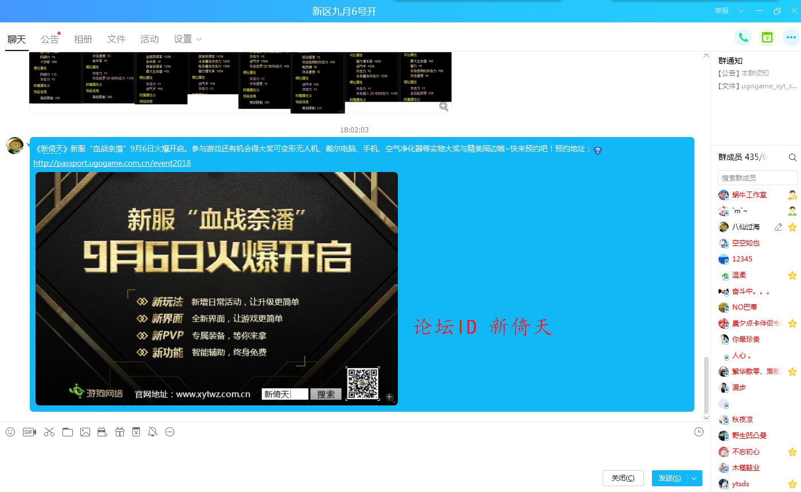The image size is (801, 492).
Task: Open the passport.ugogame.com.cn event link
Action: (x=112, y=163)
